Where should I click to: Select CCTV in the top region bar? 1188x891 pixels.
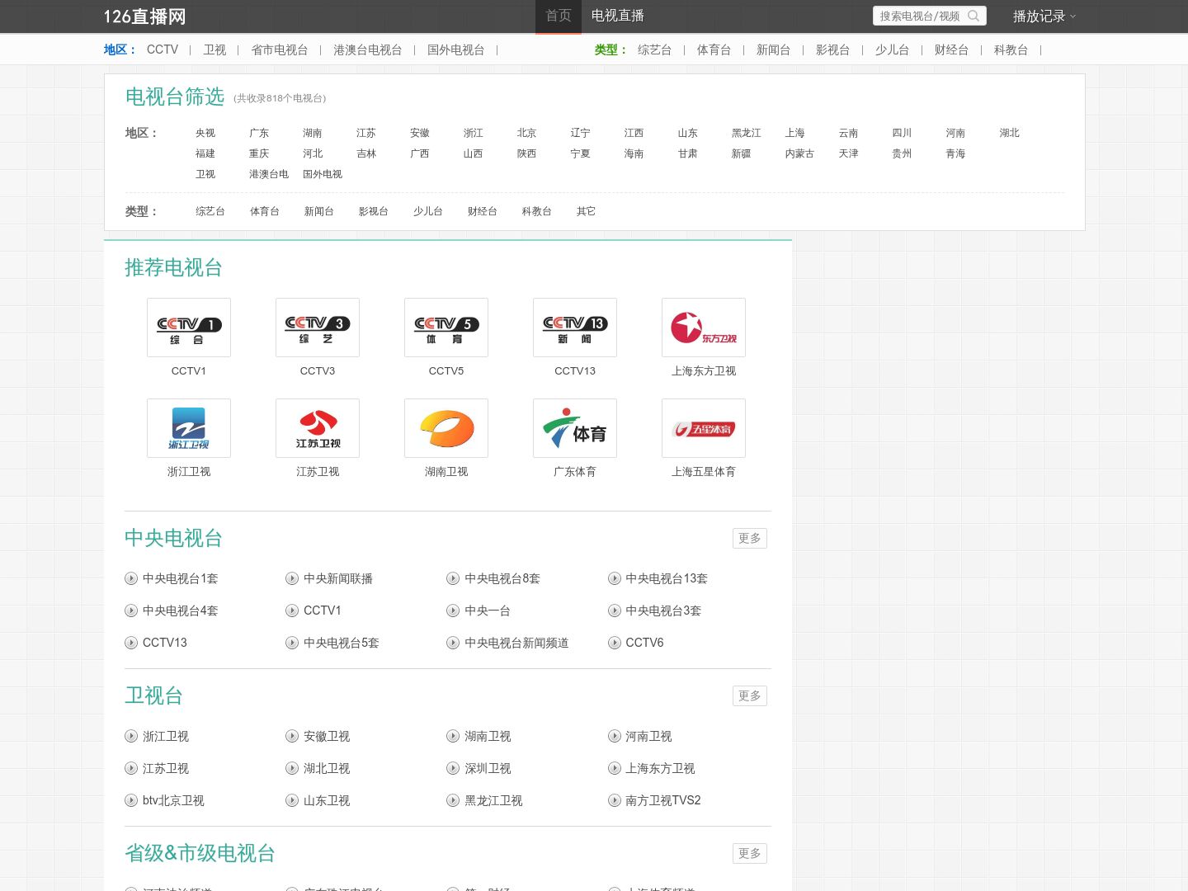pos(163,49)
